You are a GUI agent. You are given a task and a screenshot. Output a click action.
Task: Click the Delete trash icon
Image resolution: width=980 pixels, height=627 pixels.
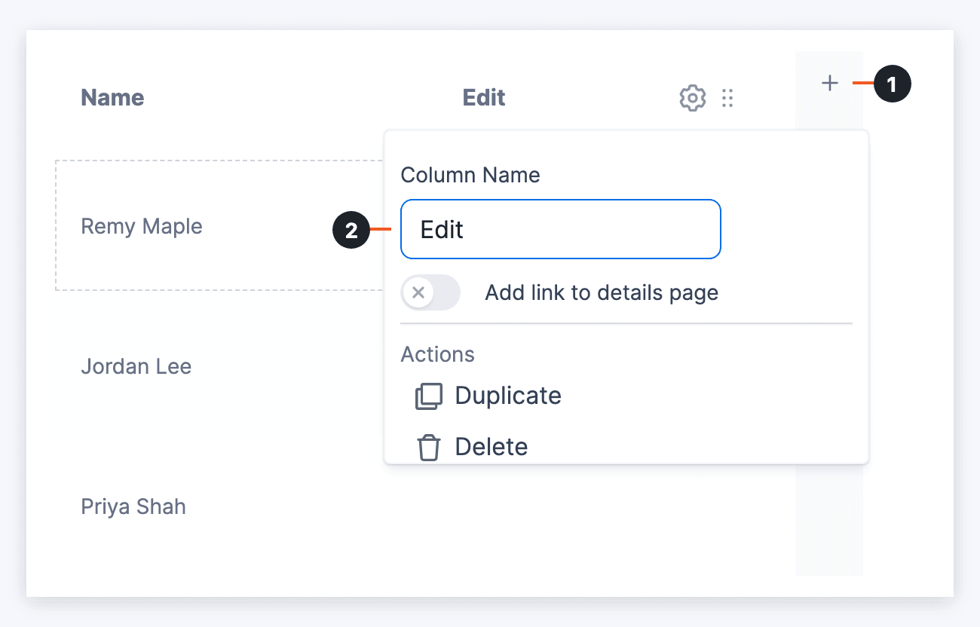coord(429,448)
